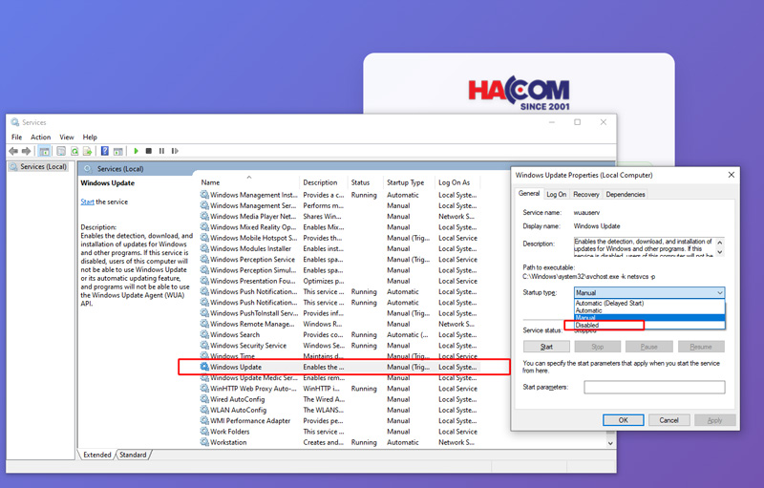Image resolution: width=764 pixels, height=488 pixels.
Task: Open Properties from the toolbar icon
Action: 61,152
